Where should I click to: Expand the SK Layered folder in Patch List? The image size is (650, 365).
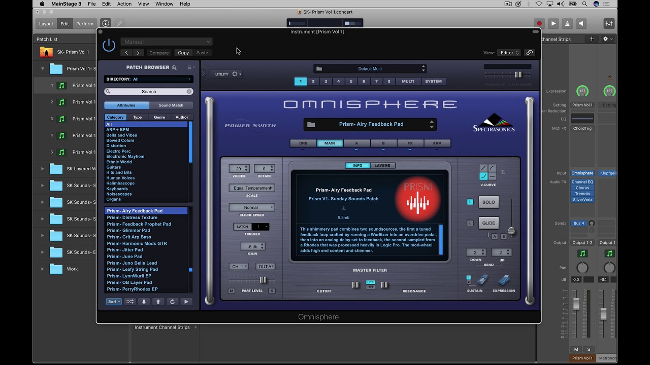(x=42, y=169)
